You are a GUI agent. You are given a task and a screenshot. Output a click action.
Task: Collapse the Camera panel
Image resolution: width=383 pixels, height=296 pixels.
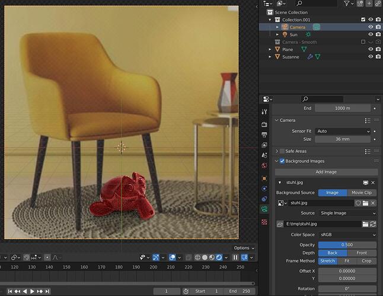[277, 120]
